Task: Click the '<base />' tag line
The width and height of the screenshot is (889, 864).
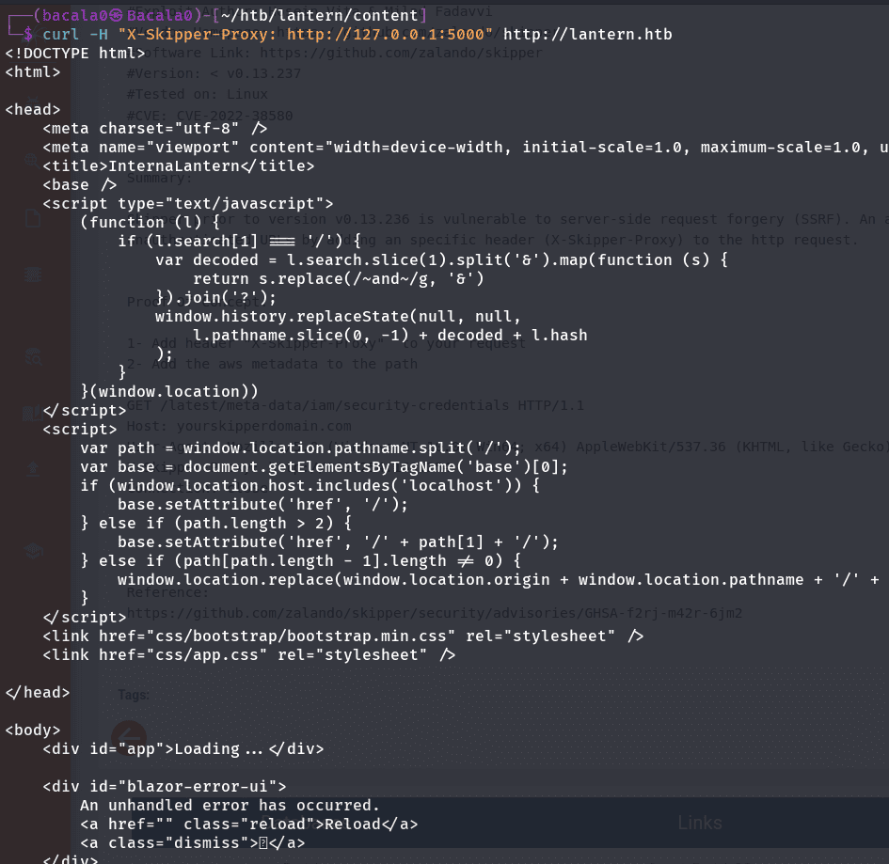Action: [x=79, y=184]
